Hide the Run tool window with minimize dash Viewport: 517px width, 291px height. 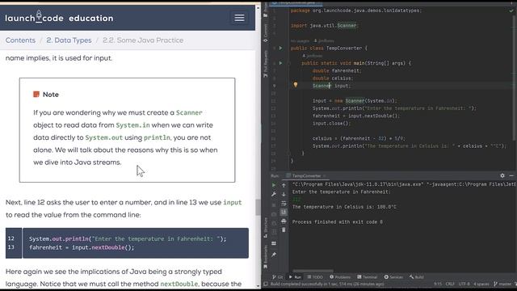coord(511,176)
